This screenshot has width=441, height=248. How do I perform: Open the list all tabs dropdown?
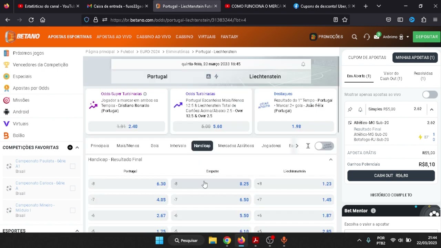[x=379, y=6]
